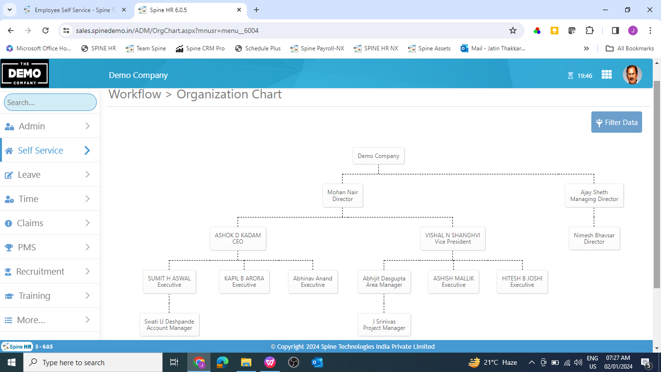Open SPINE HR bookmark
This screenshot has width=661, height=372.
99,48
